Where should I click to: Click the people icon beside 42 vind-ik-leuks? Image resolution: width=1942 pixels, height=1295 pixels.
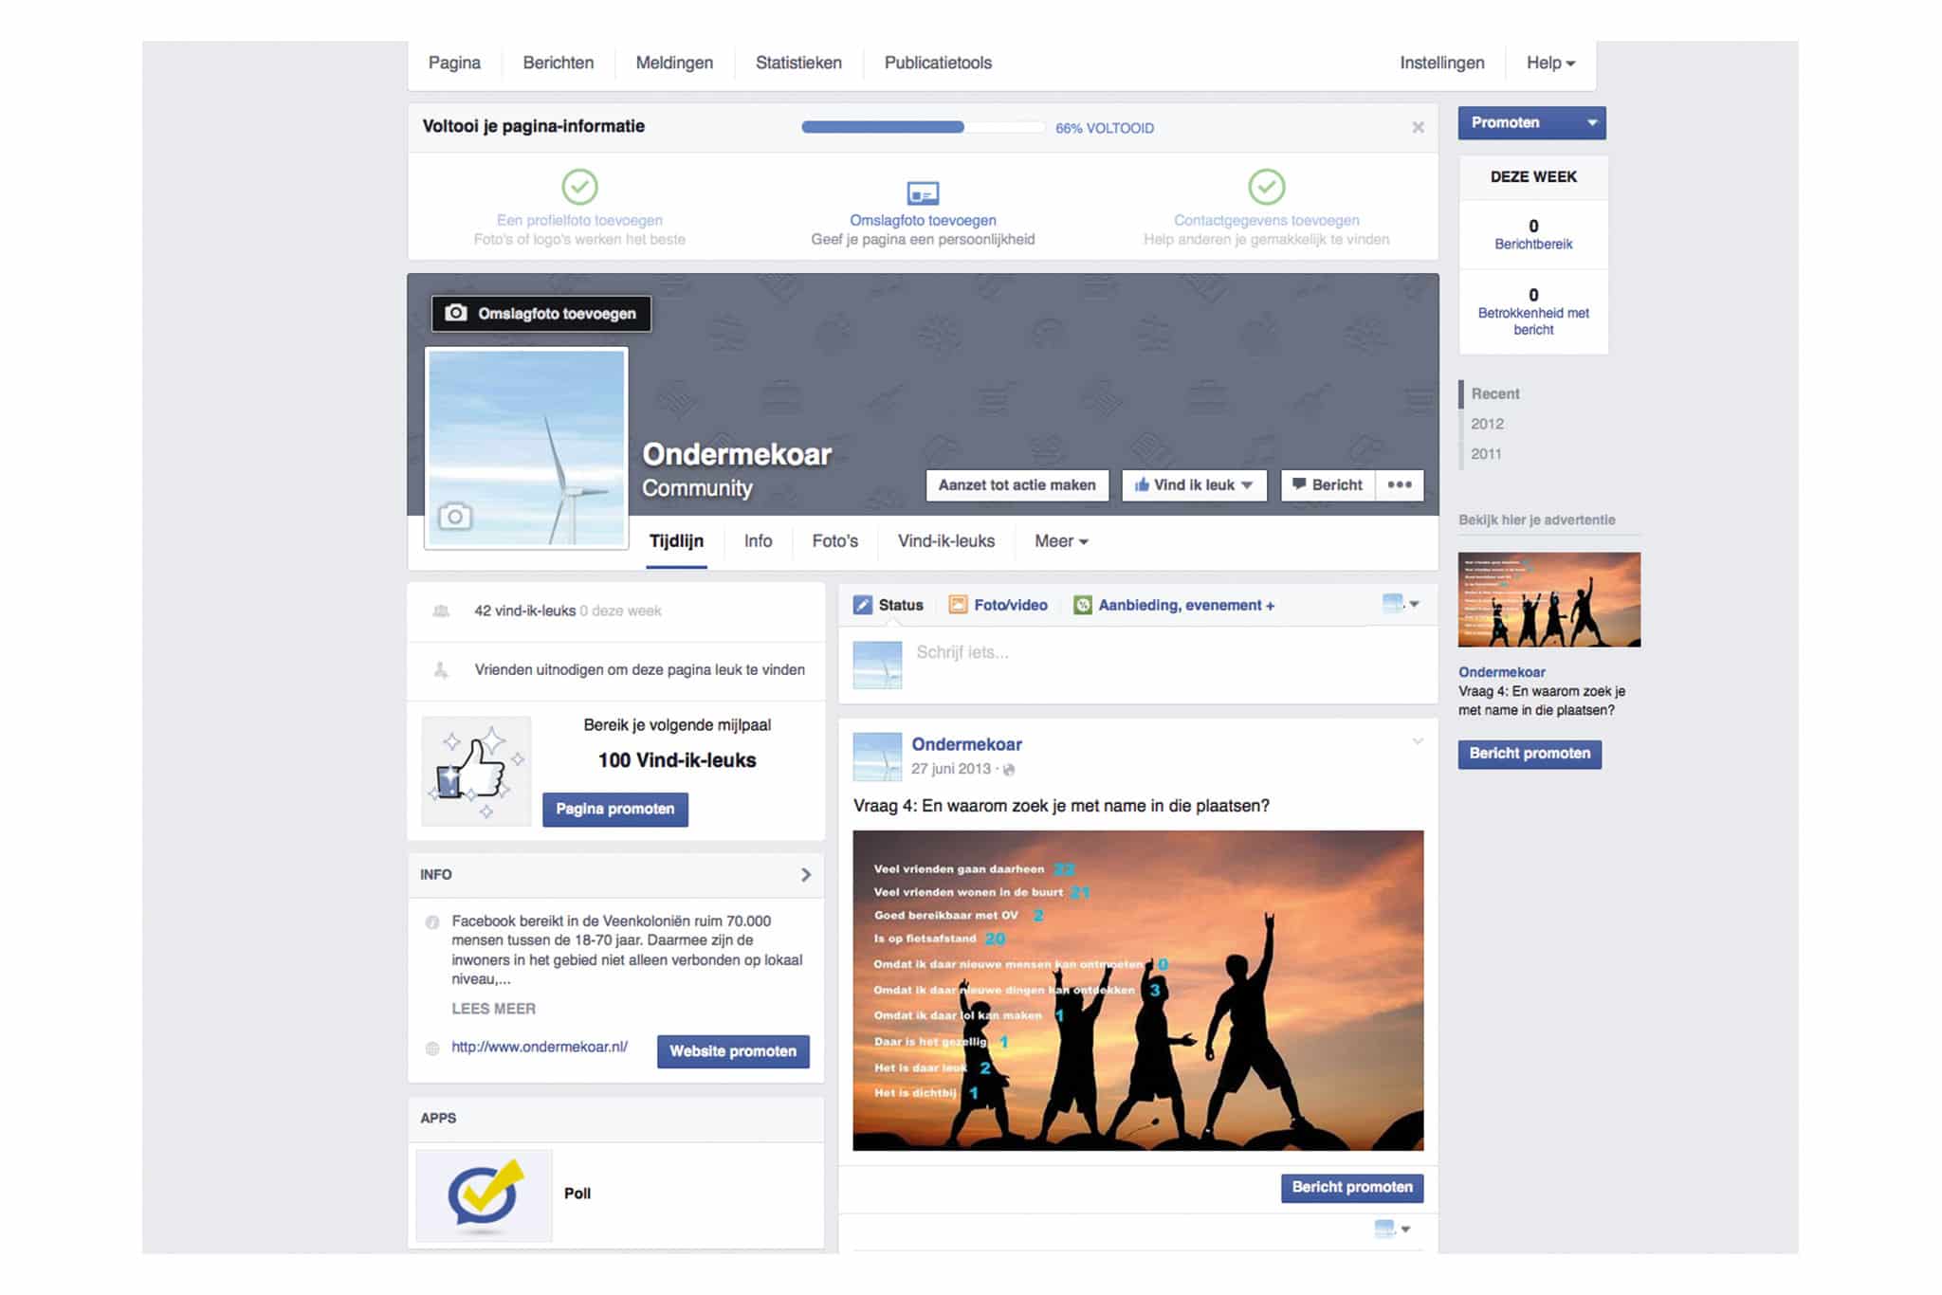point(441,611)
